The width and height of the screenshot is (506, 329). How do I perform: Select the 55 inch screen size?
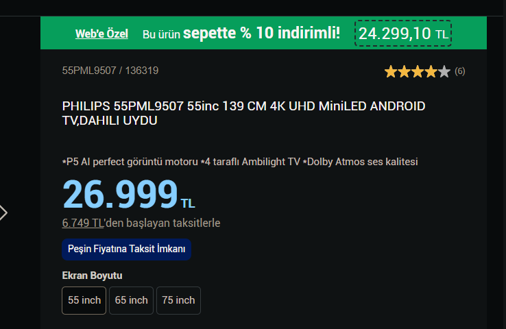tap(84, 300)
